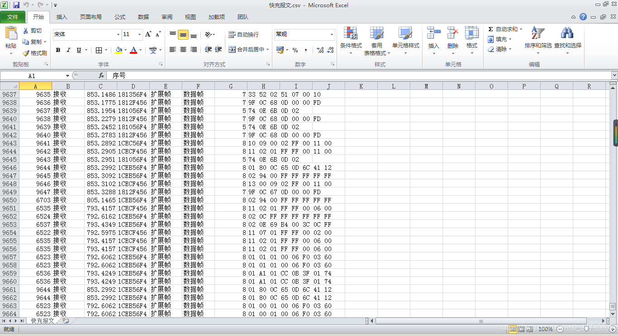Screen dimensions: 618x336
Task: Click the Copy (复制) icon
Action: pos(26,42)
